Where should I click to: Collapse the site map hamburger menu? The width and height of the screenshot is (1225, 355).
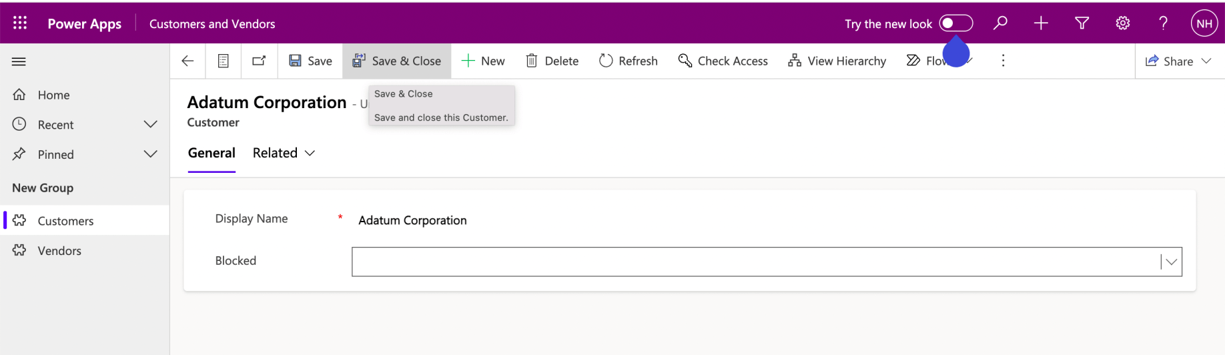click(19, 61)
